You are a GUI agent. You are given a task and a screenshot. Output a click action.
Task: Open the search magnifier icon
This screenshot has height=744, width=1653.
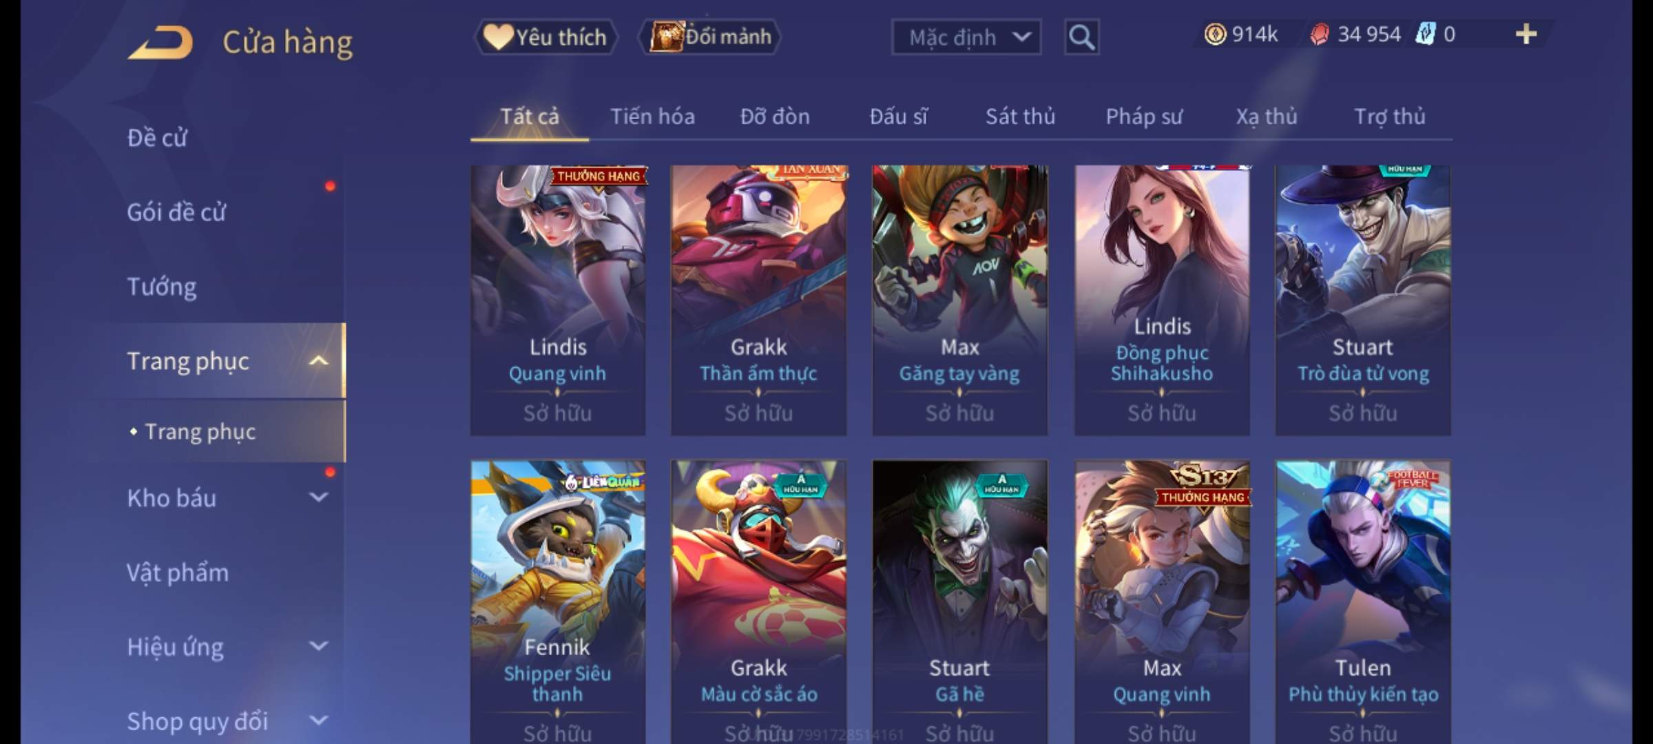click(1081, 37)
